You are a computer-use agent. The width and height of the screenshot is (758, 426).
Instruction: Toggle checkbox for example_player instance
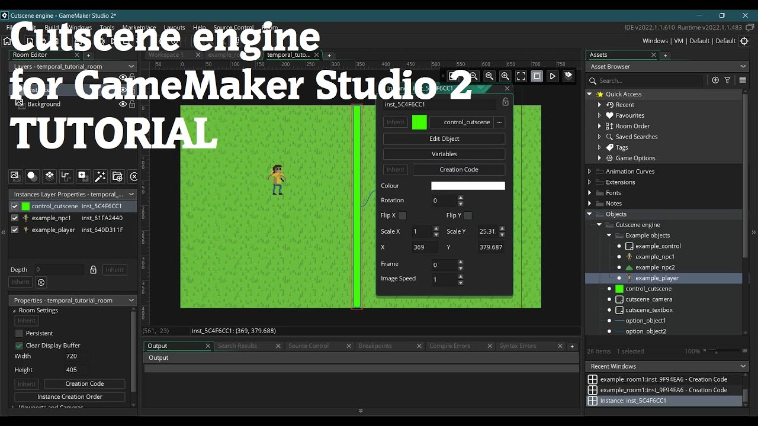[15, 230]
